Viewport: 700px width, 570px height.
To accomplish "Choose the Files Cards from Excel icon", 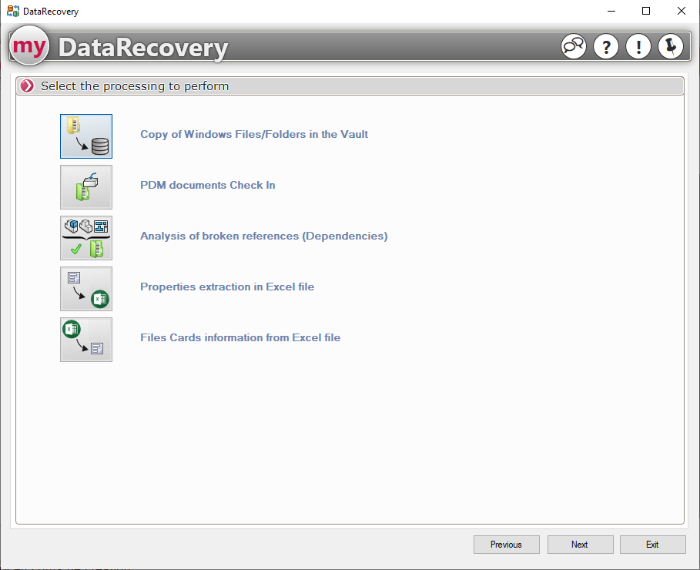I will [x=86, y=340].
